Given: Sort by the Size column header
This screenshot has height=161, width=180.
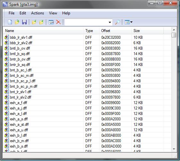Looking at the screenshot, I should (148, 31).
